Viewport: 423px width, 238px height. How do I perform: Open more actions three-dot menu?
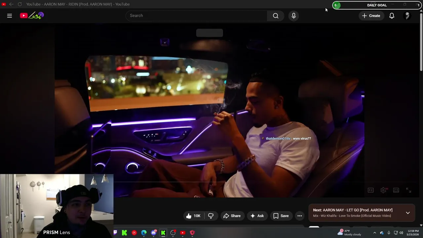point(300,216)
